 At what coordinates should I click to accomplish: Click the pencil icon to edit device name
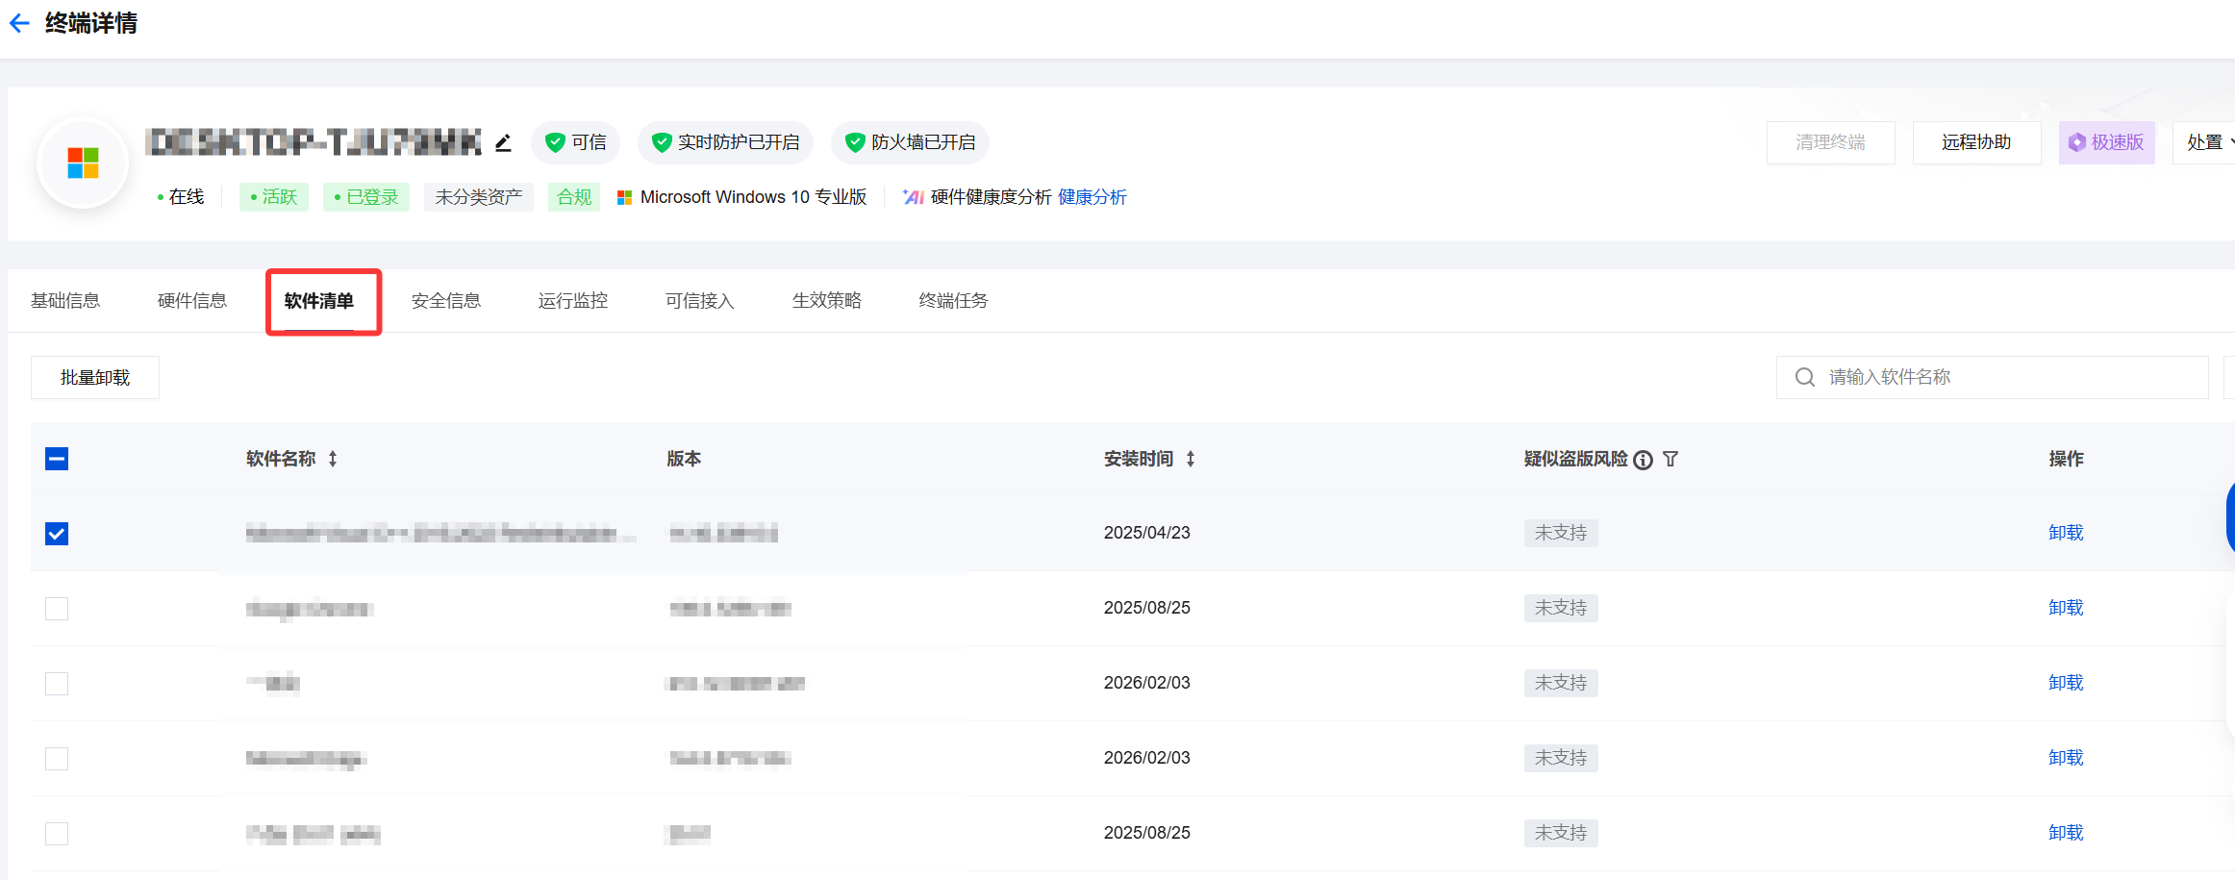(x=503, y=143)
